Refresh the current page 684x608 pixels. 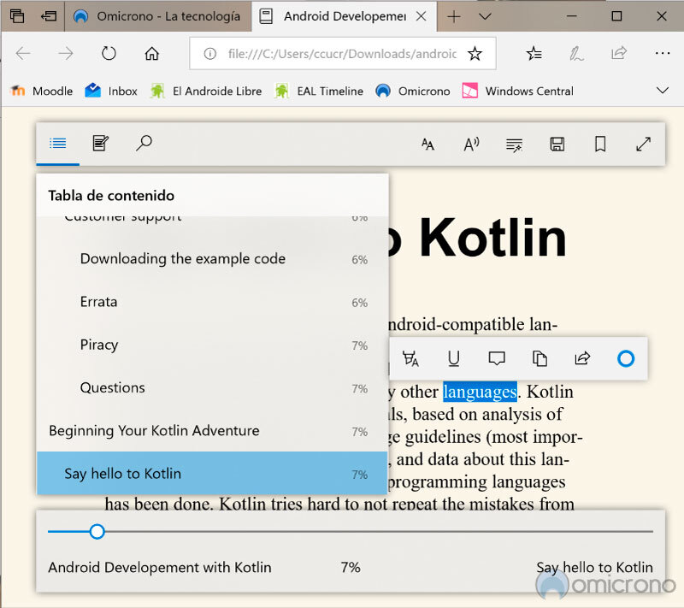point(109,54)
